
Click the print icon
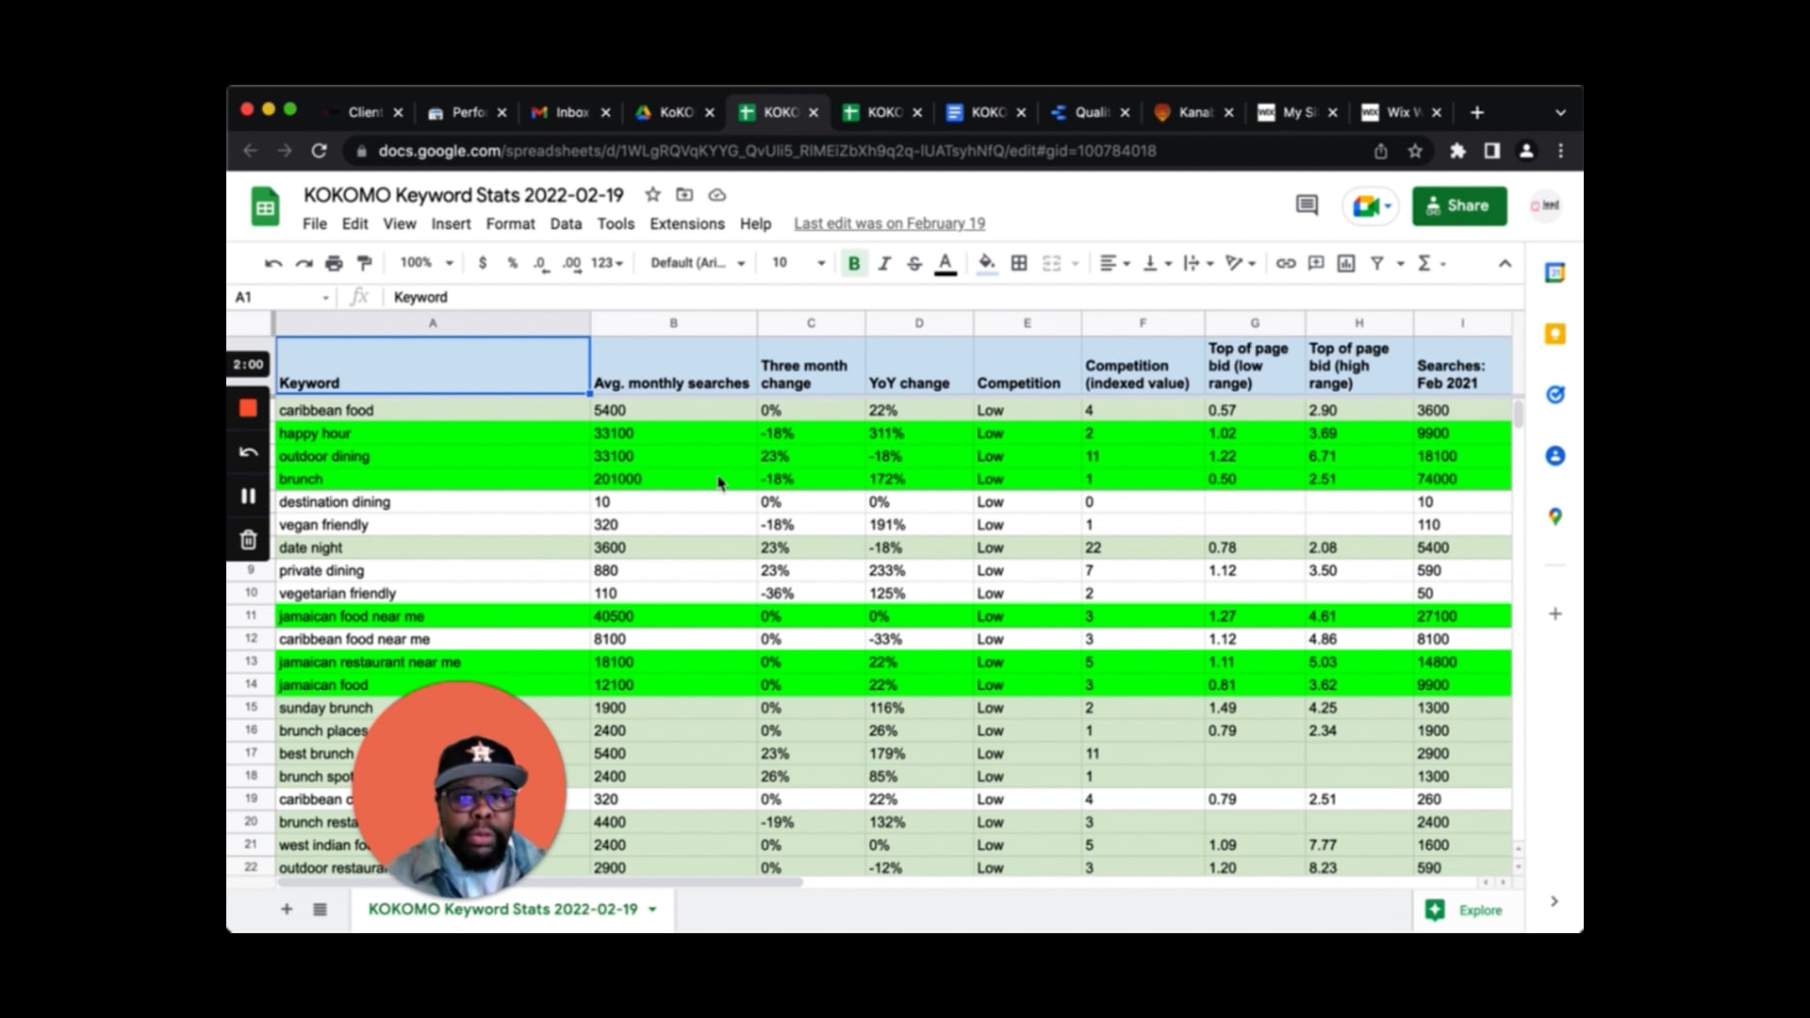pyautogui.click(x=334, y=263)
